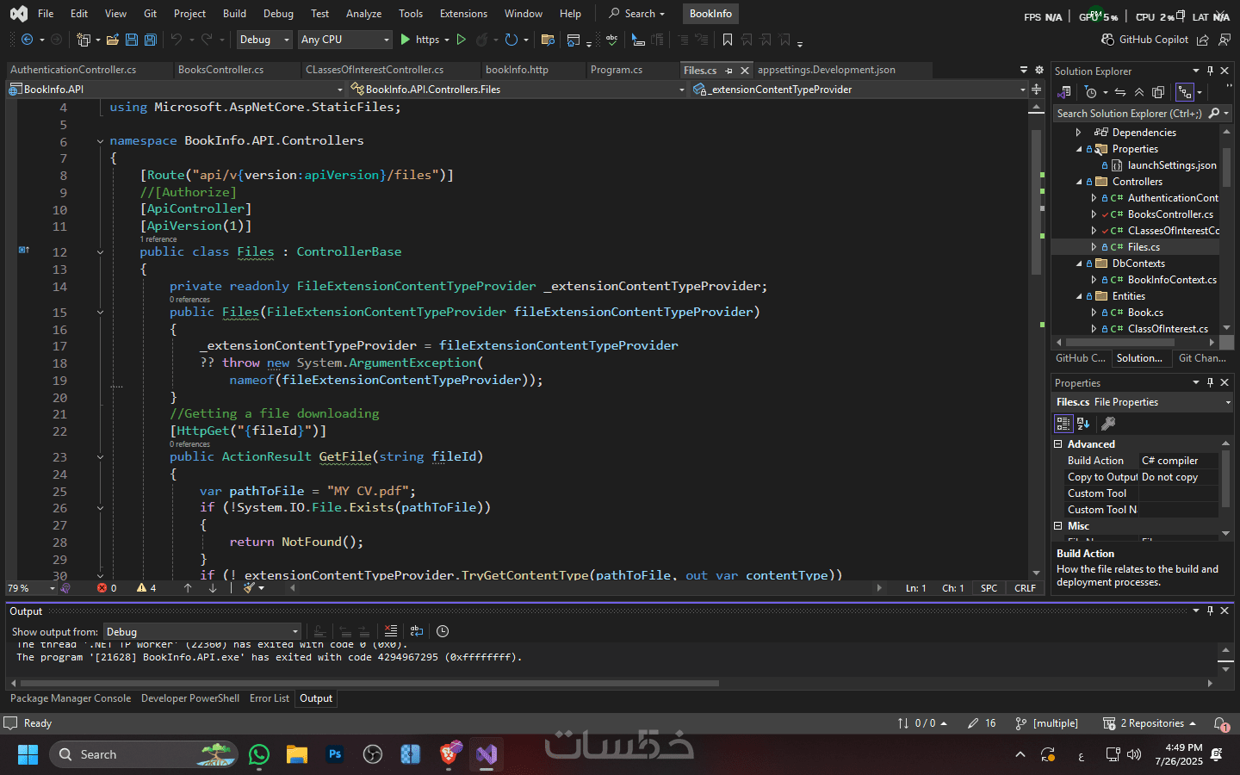Open Visual Studio from the Windows taskbar
Image resolution: width=1240 pixels, height=775 pixels.
click(x=487, y=754)
